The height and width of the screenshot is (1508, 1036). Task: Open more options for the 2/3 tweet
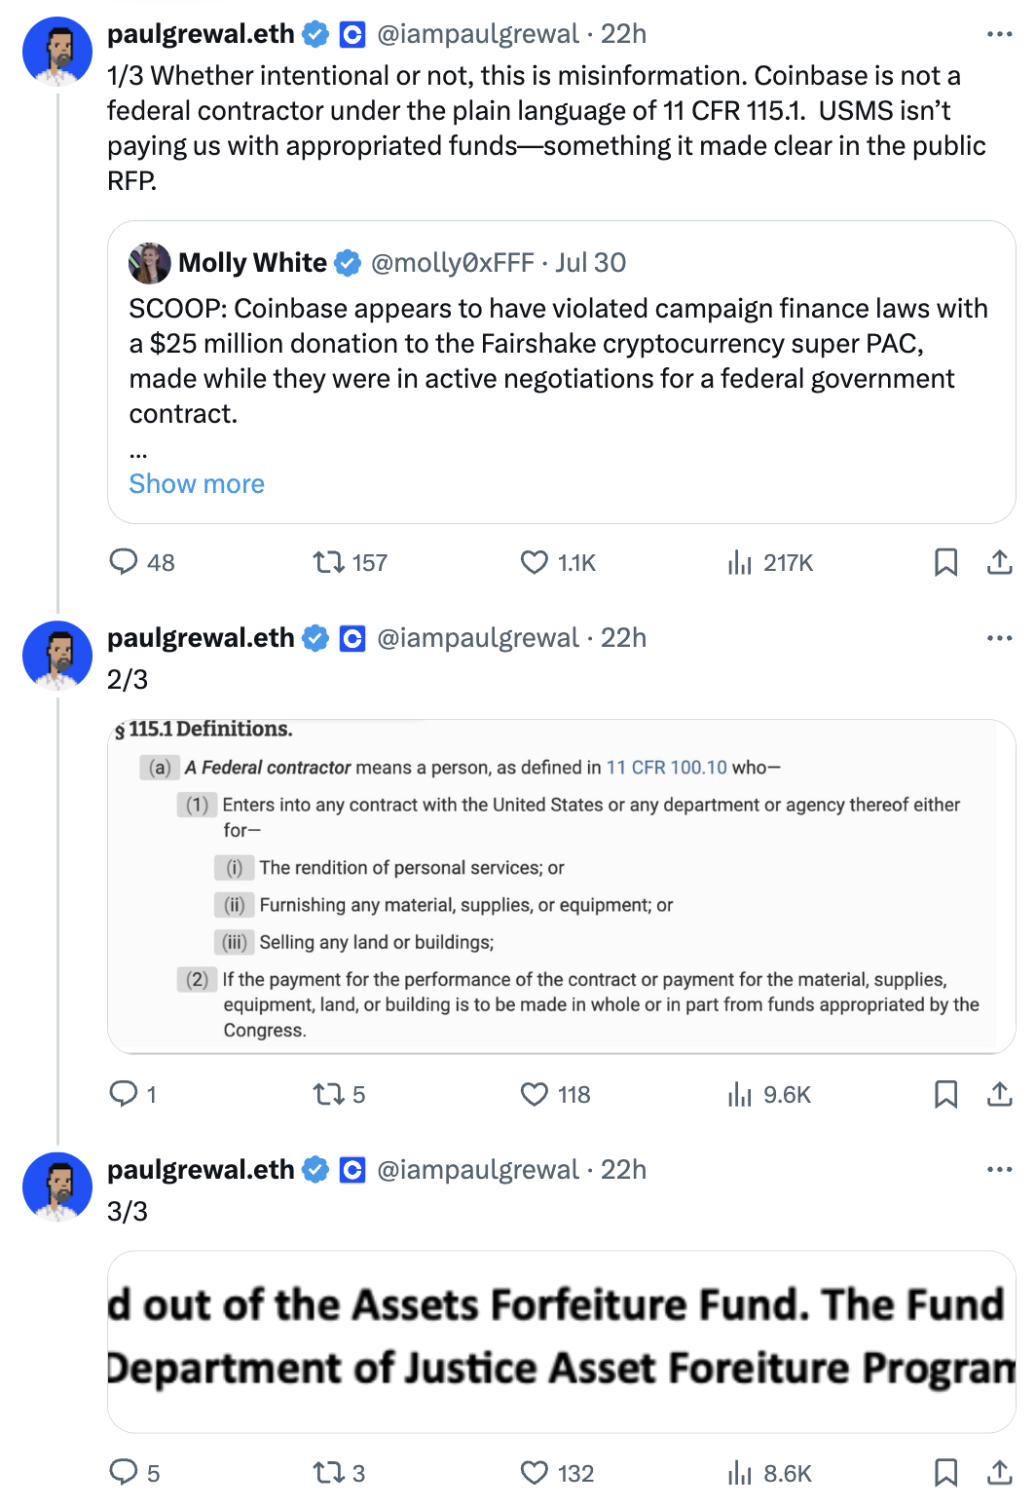tap(1000, 638)
